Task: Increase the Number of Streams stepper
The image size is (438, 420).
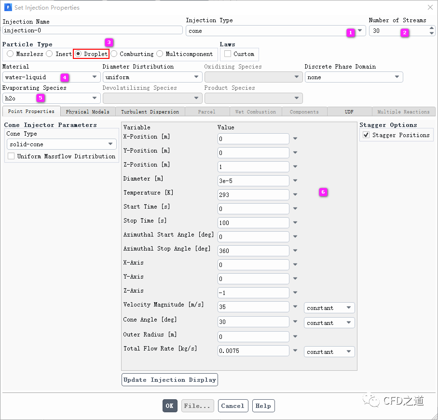Action: coord(431,28)
